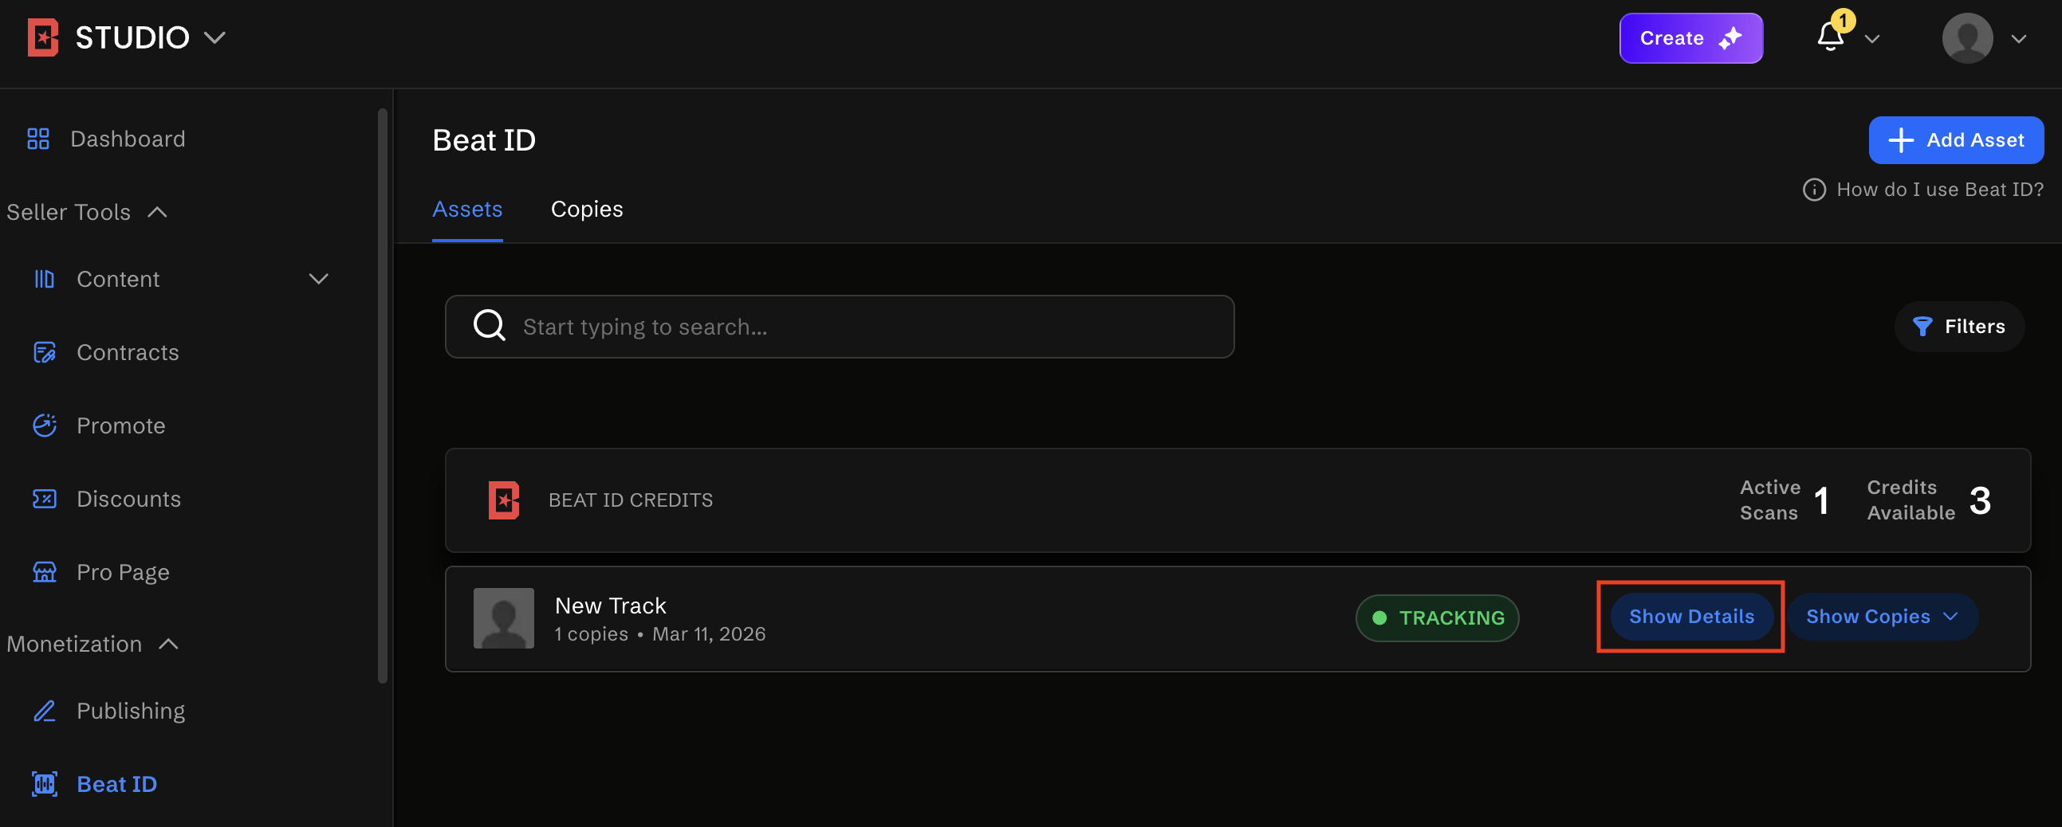Click the Add Asset button
This screenshot has height=827, width=2062.
pyautogui.click(x=1955, y=139)
